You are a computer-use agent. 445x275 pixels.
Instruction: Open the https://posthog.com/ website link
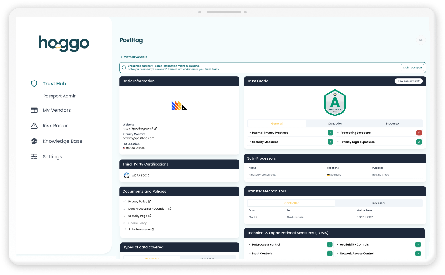138,129
